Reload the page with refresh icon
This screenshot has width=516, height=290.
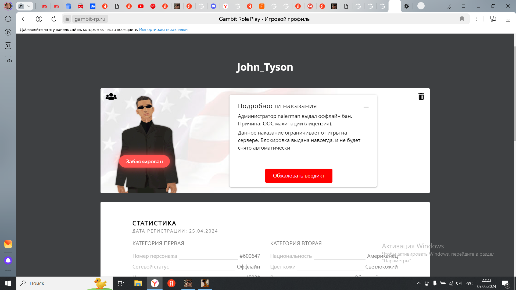[54, 19]
